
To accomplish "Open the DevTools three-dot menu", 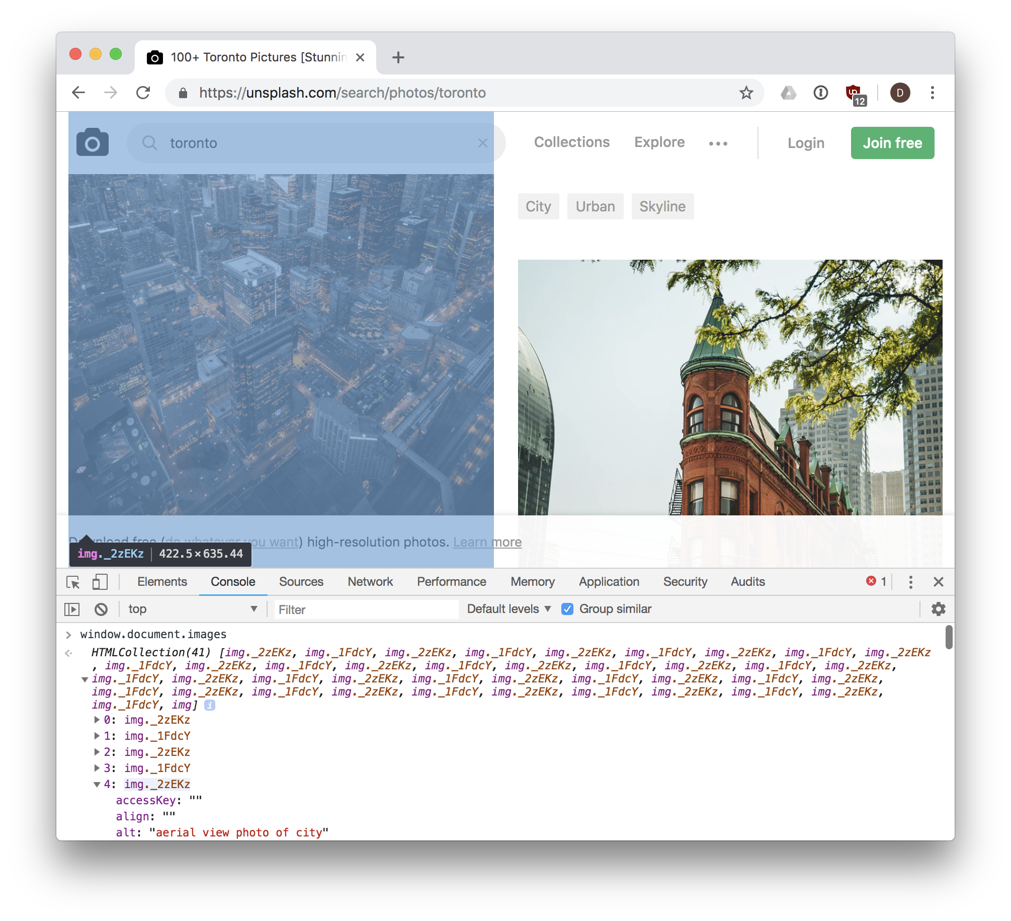I will tap(910, 582).
